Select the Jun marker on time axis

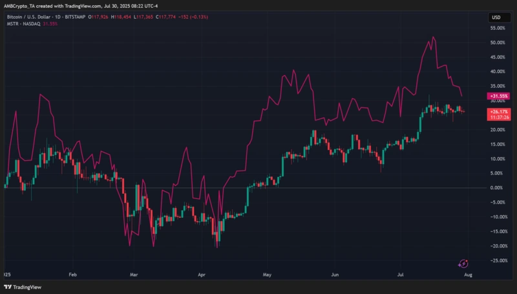tap(334, 274)
